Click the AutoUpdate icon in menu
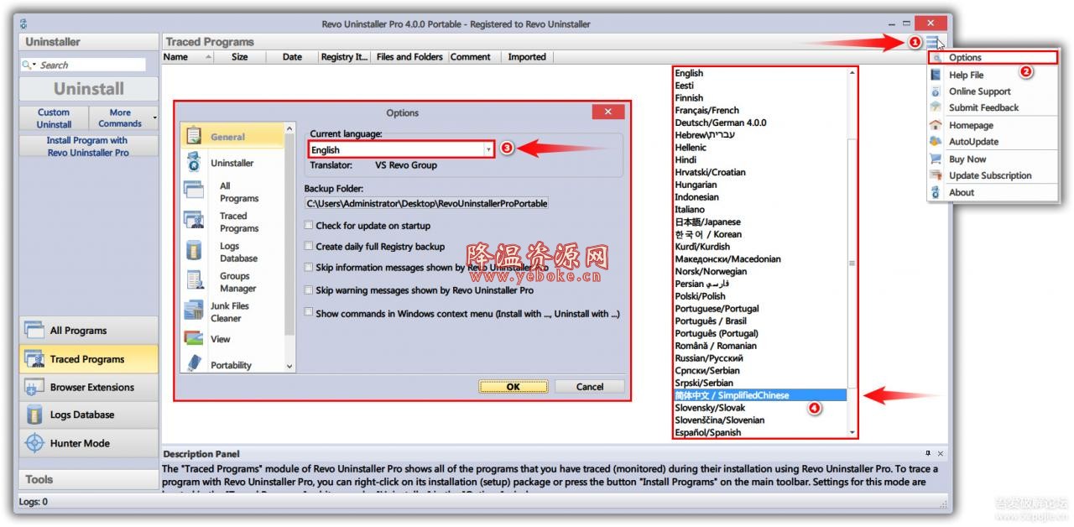The image size is (1074, 527). click(x=936, y=142)
